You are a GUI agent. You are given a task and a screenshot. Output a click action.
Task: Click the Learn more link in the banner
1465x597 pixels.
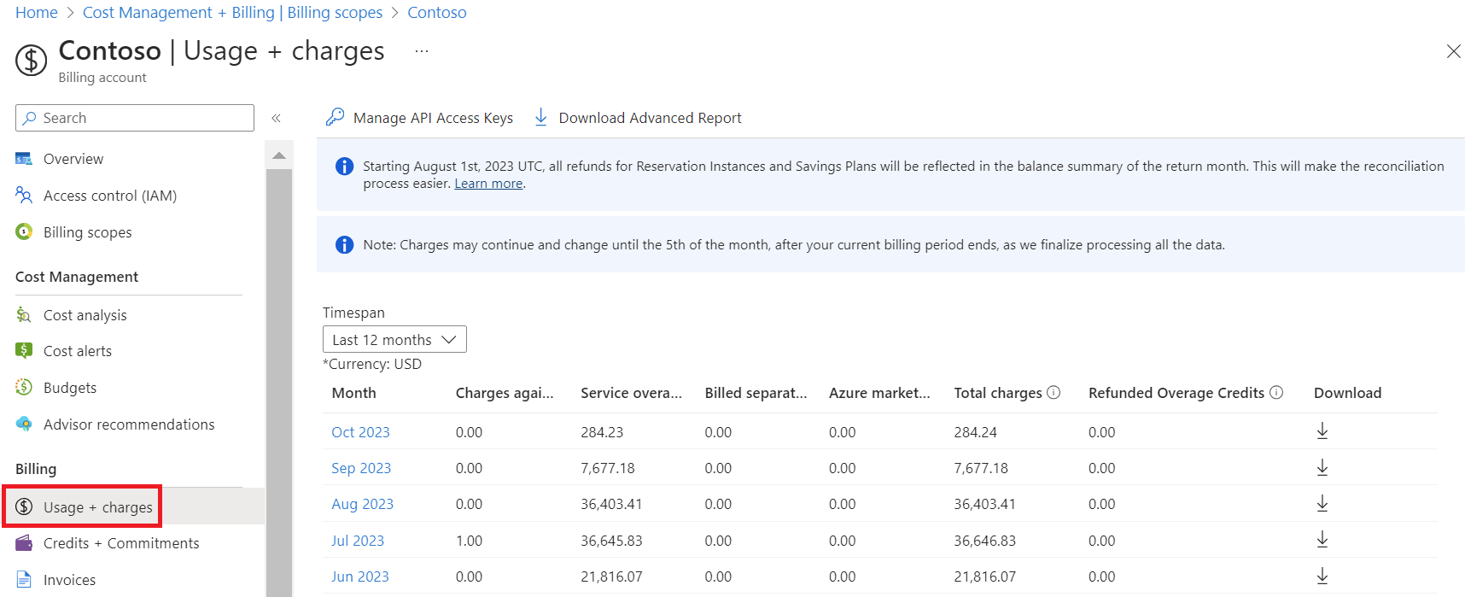tap(488, 184)
